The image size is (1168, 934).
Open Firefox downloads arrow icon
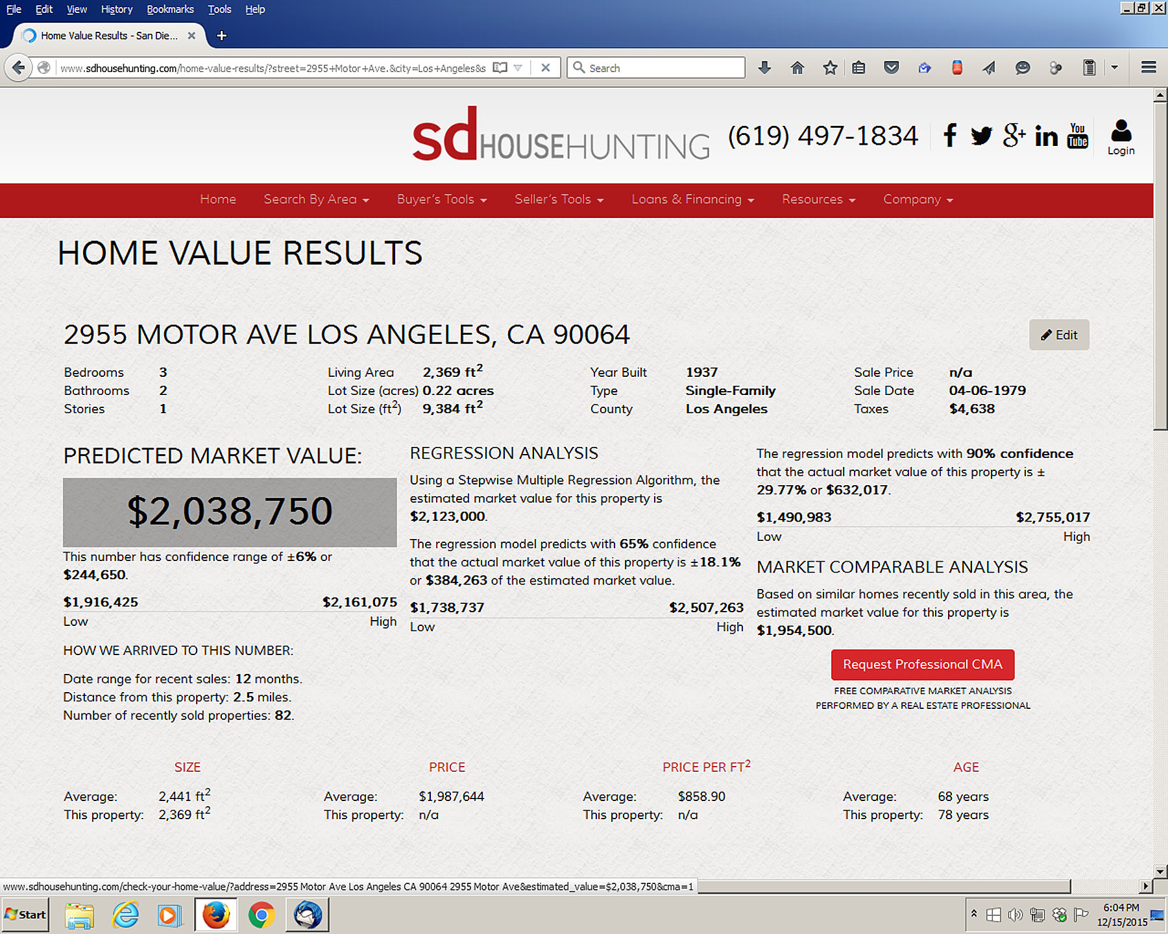[764, 68]
